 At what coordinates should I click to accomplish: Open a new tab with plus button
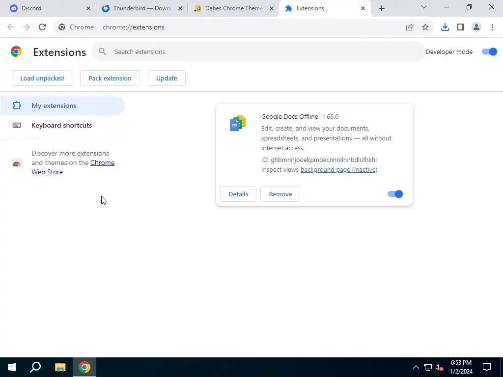(x=381, y=9)
